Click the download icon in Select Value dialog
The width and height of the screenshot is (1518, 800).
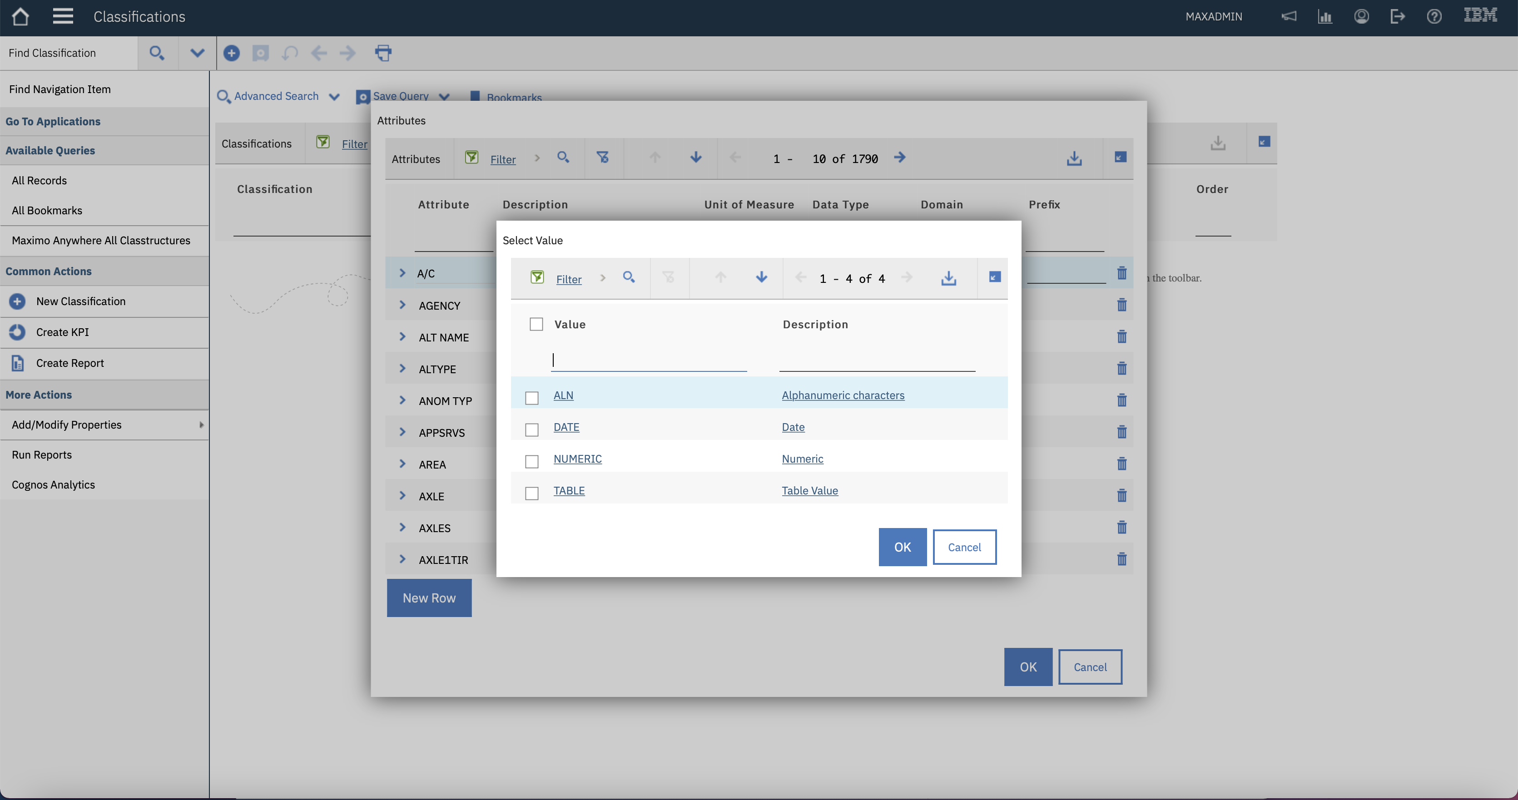pos(948,278)
